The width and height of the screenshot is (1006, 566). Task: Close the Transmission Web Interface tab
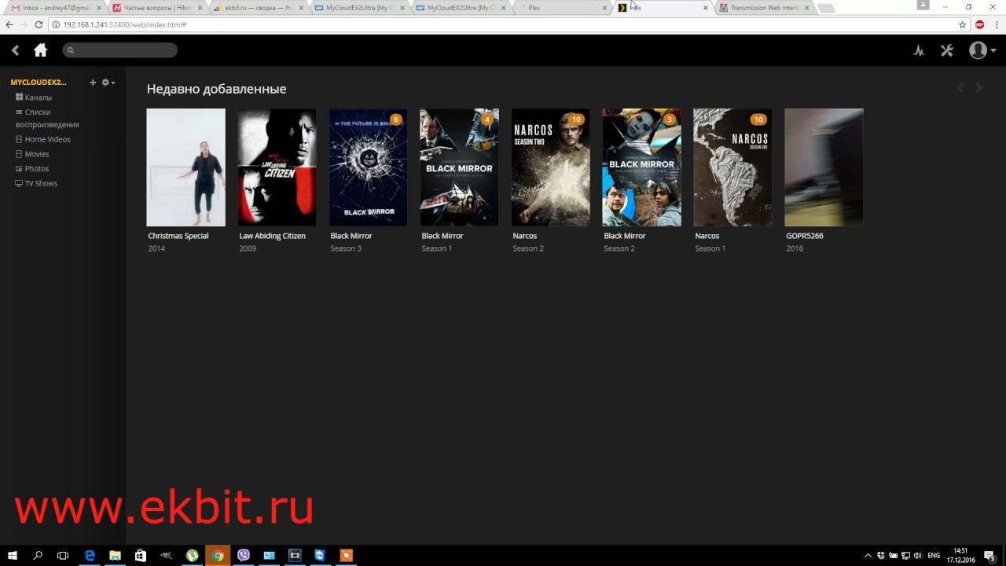(806, 8)
